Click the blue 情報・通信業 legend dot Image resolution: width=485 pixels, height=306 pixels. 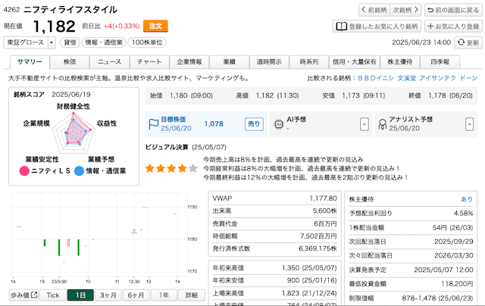click(79, 170)
